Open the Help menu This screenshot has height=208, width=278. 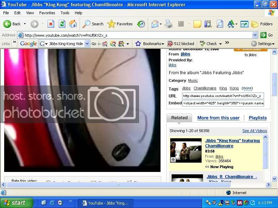pos(78,13)
